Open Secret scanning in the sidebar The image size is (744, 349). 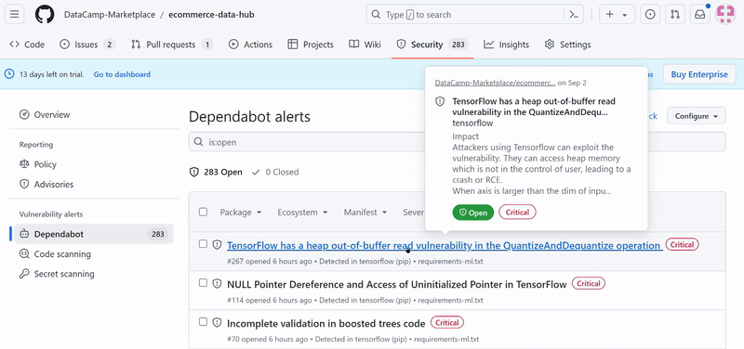click(94, 274)
